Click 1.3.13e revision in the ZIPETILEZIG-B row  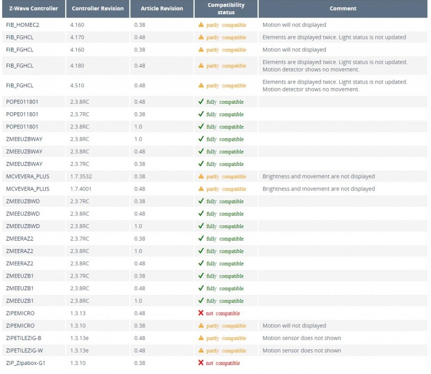point(79,338)
